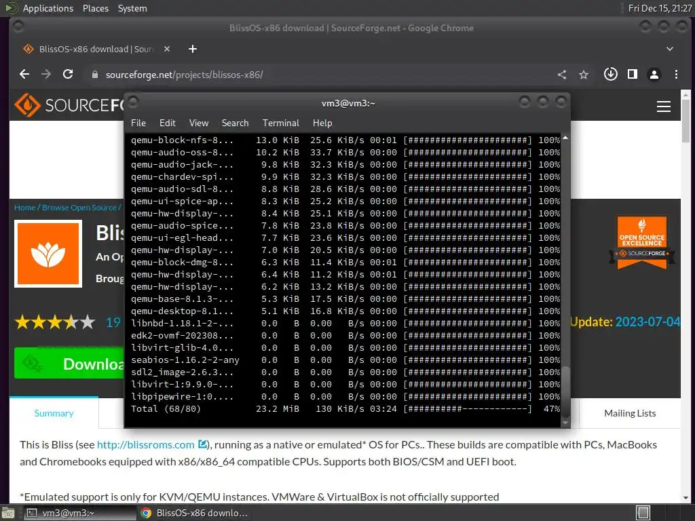The height and width of the screenshot is (521, 695).
Task: Click the libpipewire-1:0.... line
Action: pyautogui.click(x=345, y=396)
